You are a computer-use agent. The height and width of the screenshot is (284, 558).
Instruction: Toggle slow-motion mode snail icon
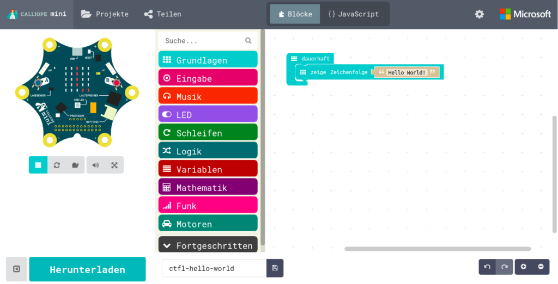pyautogui.click(x=75, y=165)
